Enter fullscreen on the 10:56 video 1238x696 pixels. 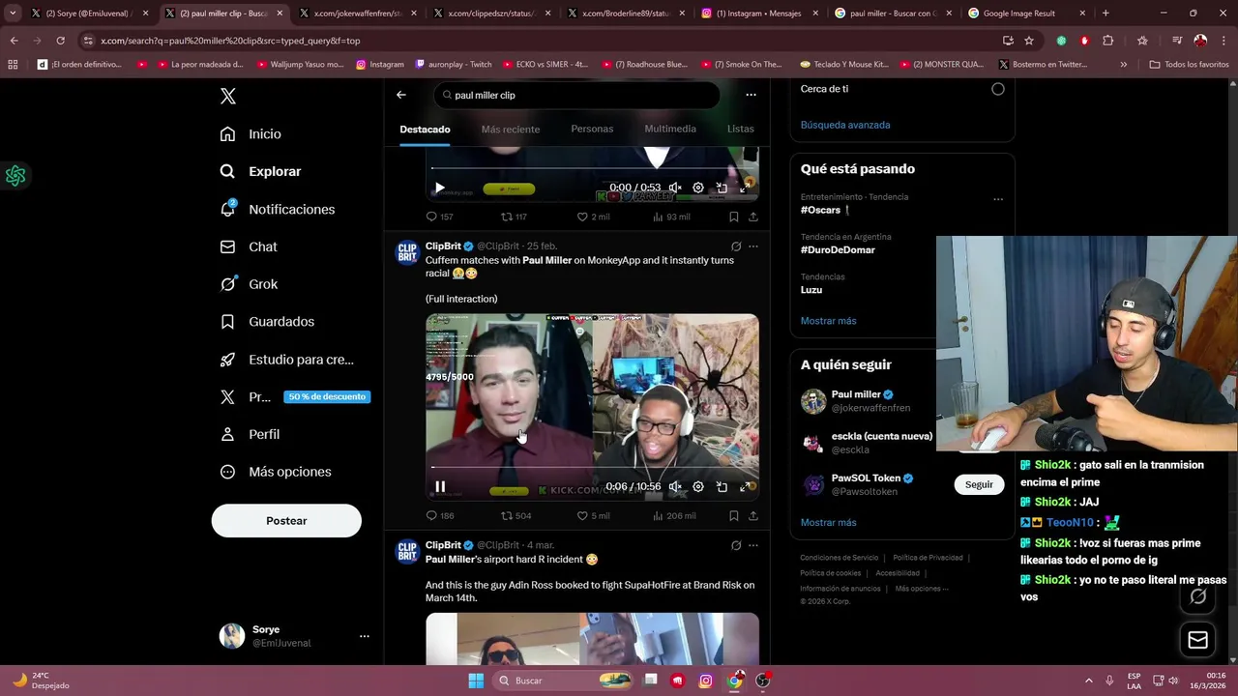coord(745,486)
